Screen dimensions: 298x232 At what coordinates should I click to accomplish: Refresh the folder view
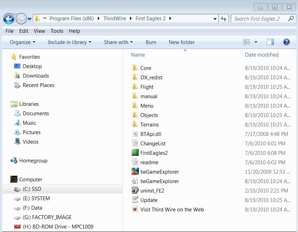(224, 19)
